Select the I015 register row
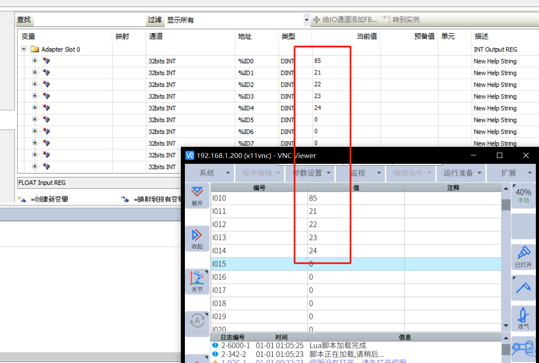 259,264
